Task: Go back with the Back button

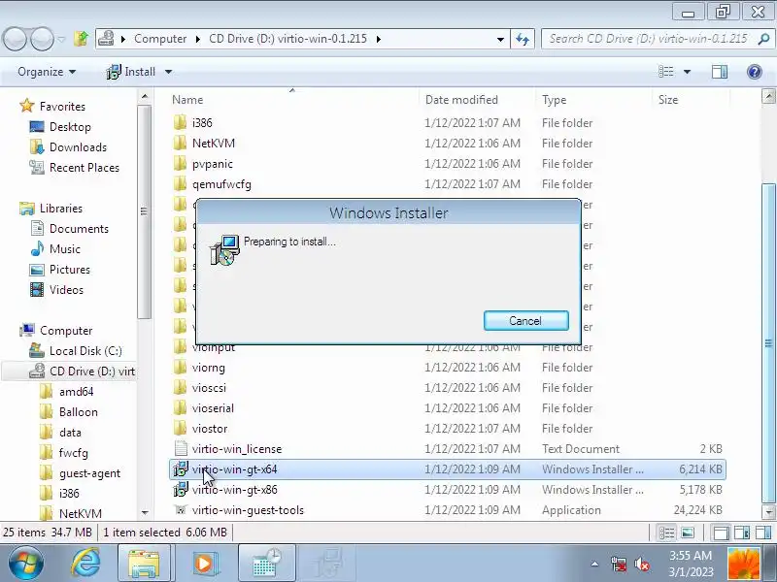Action: pyautogui.click(x=16, y=39)
